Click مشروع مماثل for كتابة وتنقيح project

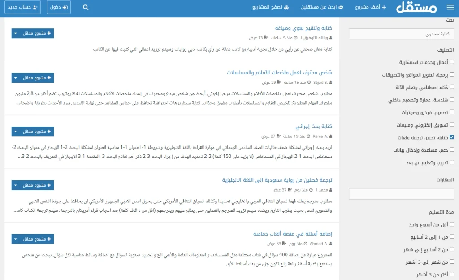(x=37, y=33)
